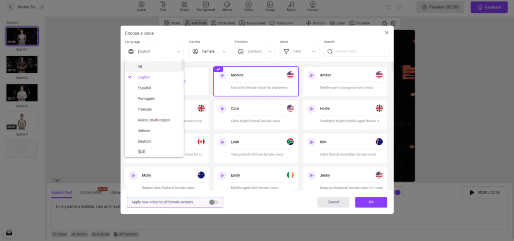Viewport: 514px width, 241px height.
Task: Play Hollie voice sample
Action: click(x=311, y=109)
